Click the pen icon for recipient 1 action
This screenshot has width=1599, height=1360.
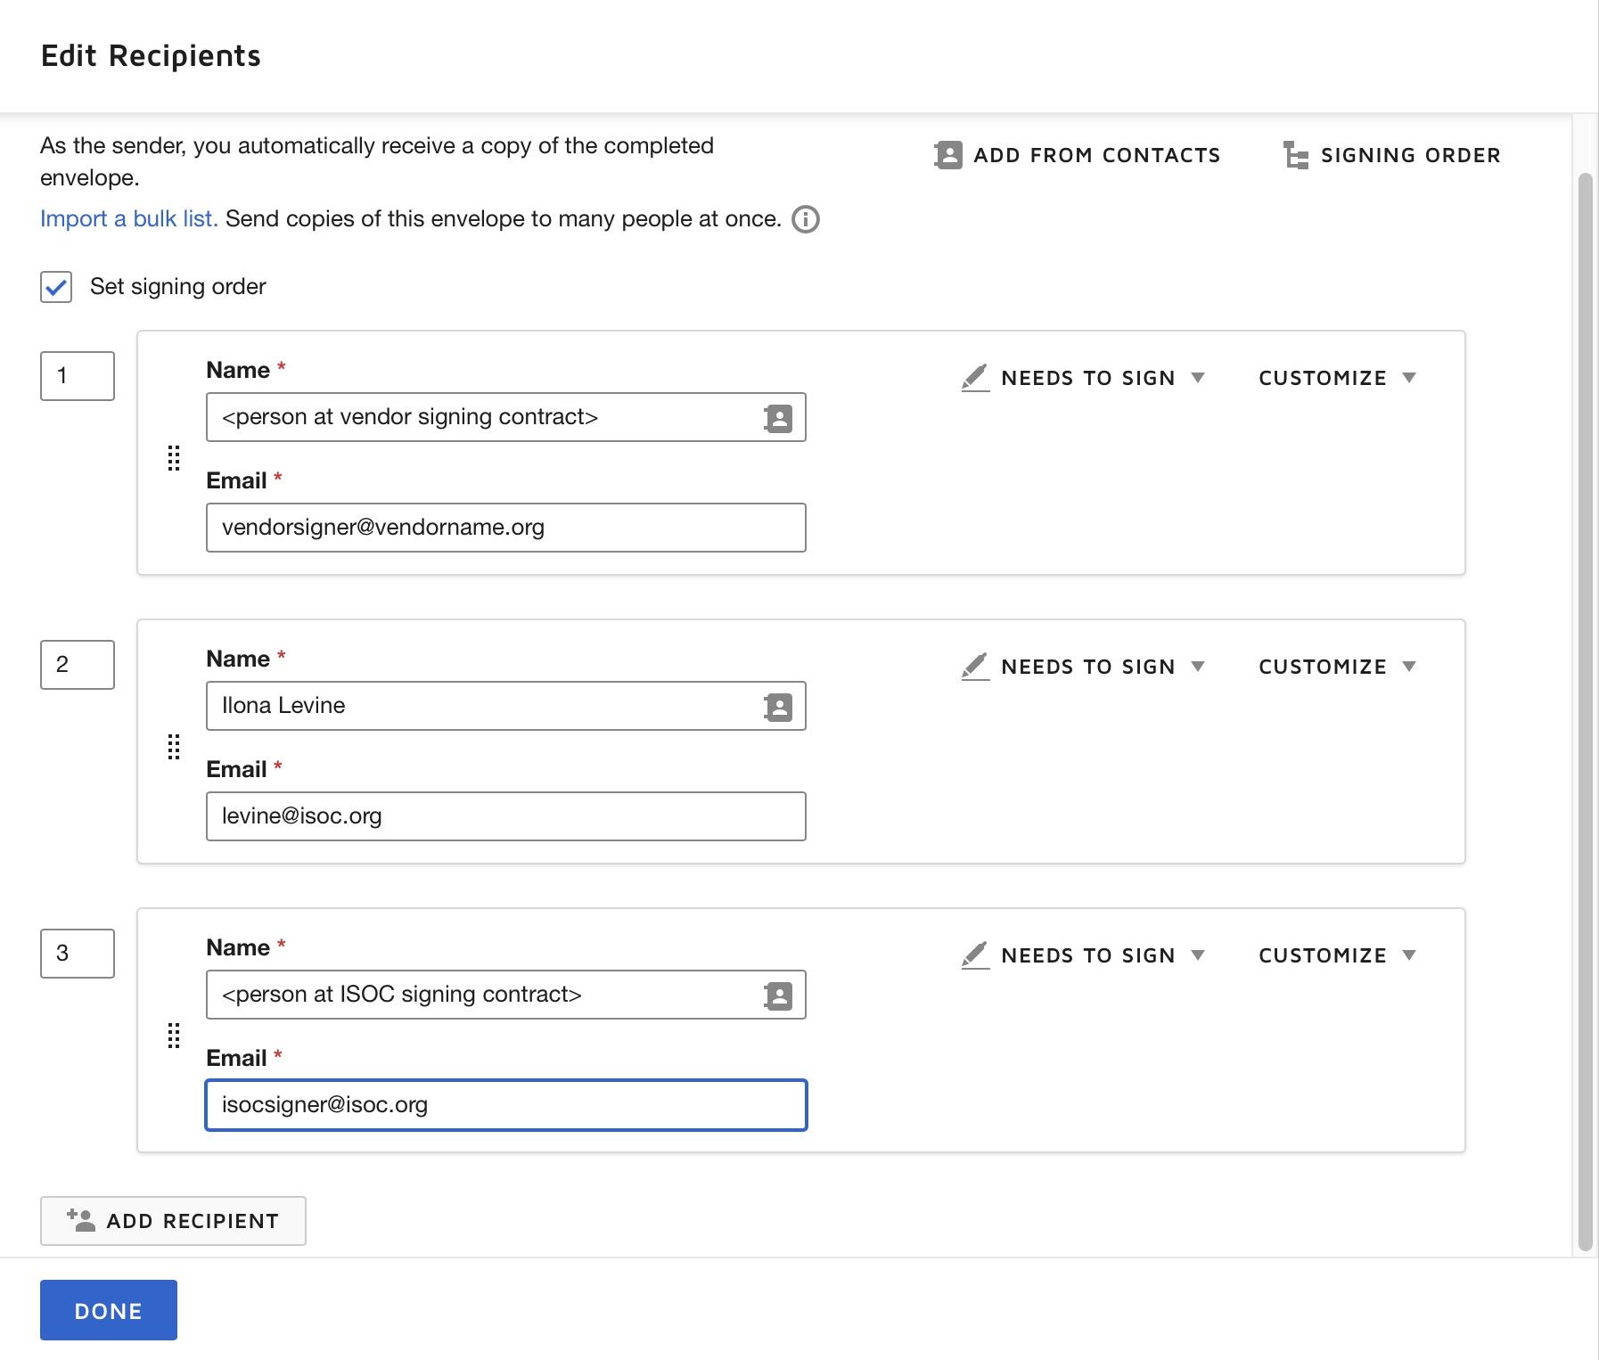(x=975, y=378)
